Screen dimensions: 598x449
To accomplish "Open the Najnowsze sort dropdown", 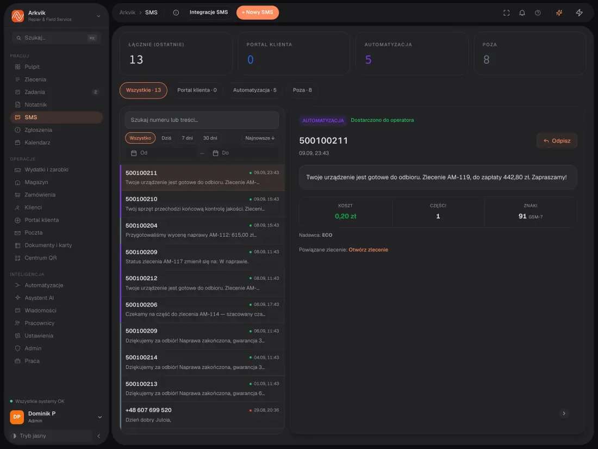I will click(260, 138).
